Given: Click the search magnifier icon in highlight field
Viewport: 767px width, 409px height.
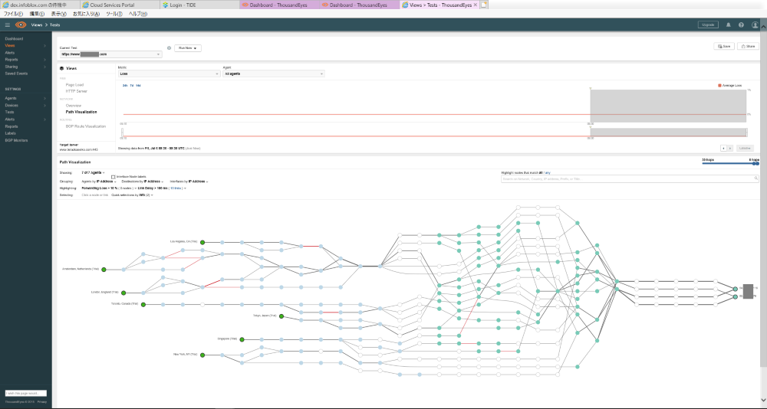Looking at the screenshot, I should [x=755, y=179].
